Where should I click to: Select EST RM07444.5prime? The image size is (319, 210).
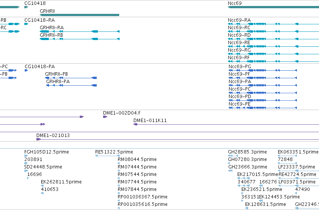click(137, 167)
